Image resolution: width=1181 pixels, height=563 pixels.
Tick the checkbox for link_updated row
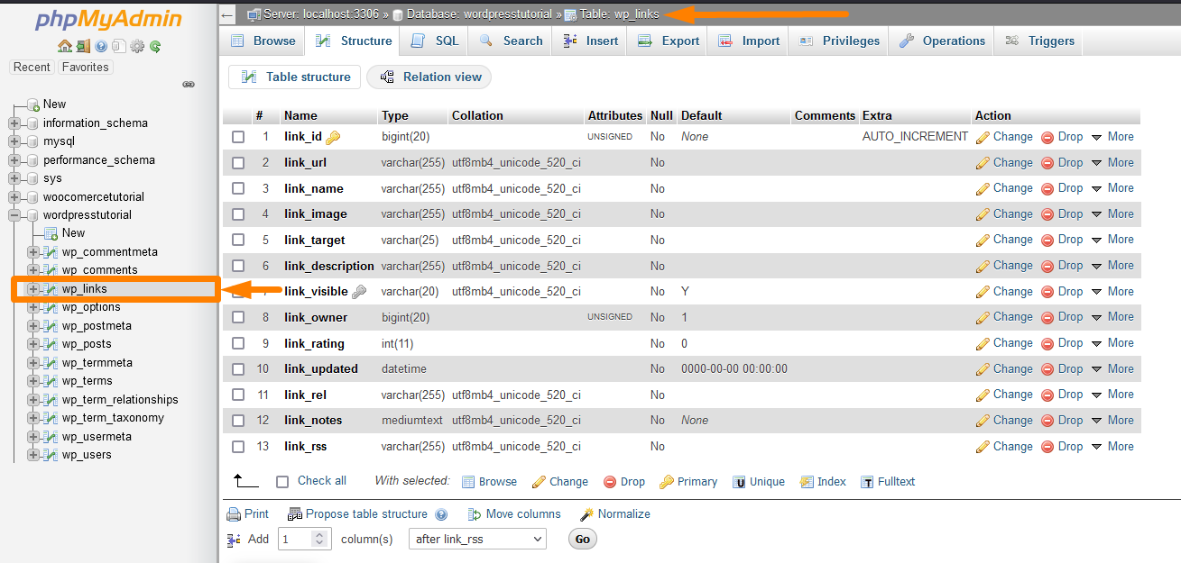[238, 369]
